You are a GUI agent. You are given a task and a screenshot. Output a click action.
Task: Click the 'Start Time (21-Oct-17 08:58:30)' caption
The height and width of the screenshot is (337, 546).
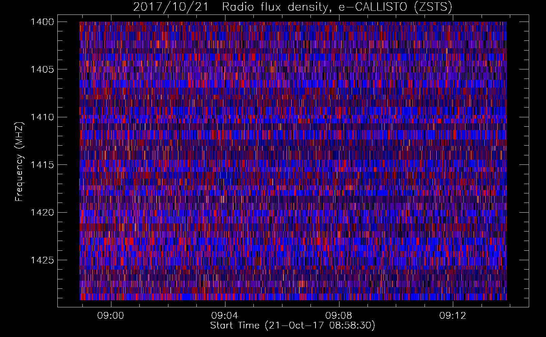(x=293, y=326)
